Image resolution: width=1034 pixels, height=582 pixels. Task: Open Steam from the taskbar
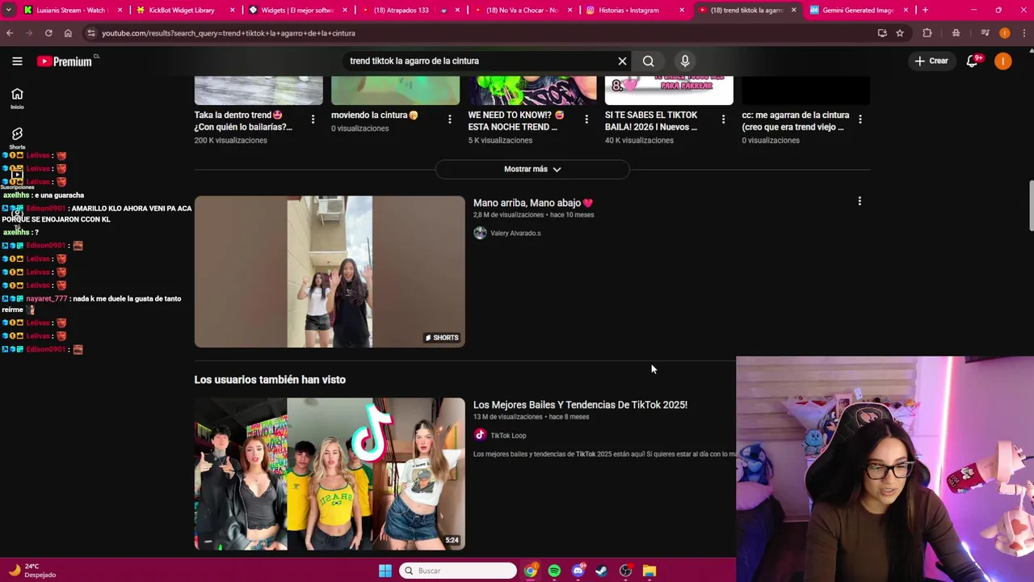602,571
